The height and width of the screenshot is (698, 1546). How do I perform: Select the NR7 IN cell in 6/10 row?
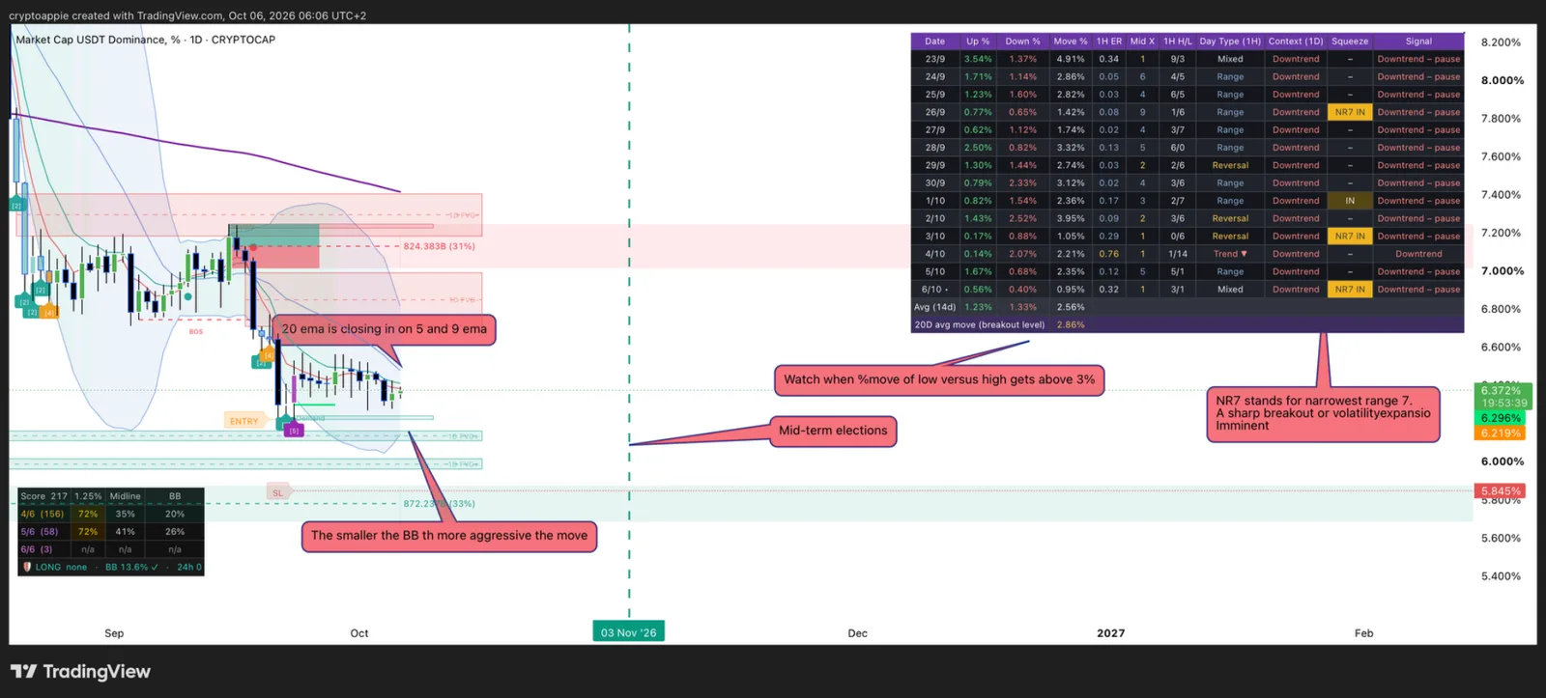pos(1350,290)
